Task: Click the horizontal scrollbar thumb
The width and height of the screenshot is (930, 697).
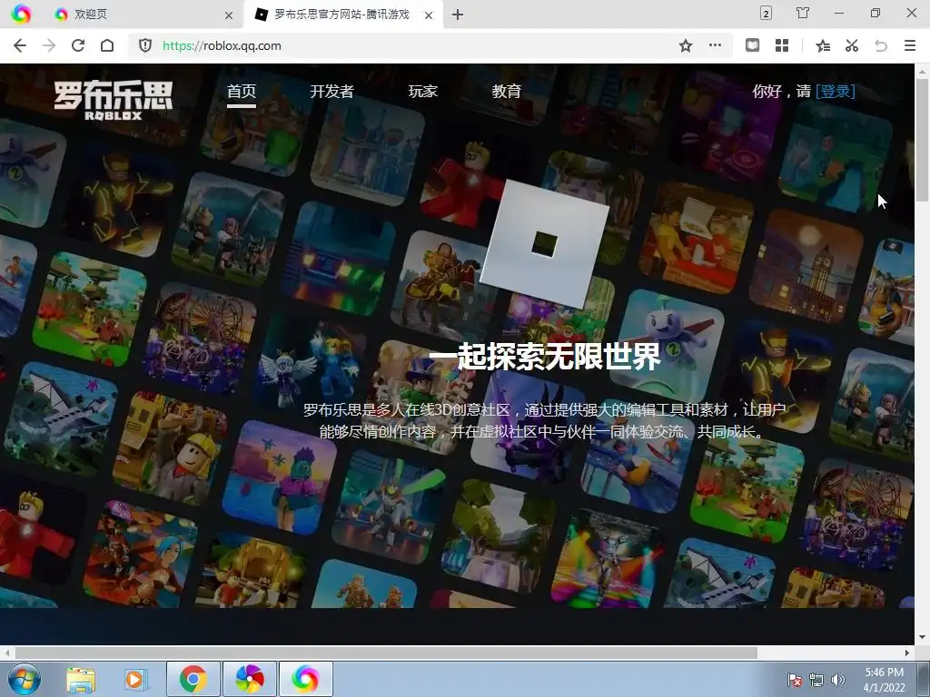Action: [x=385, y=653]
